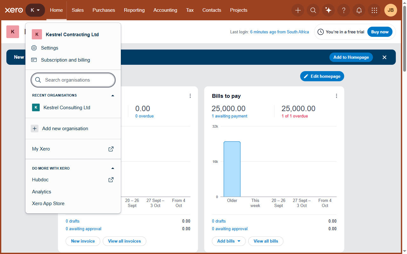
Task: Click View all bills
Action: point(266,241)
